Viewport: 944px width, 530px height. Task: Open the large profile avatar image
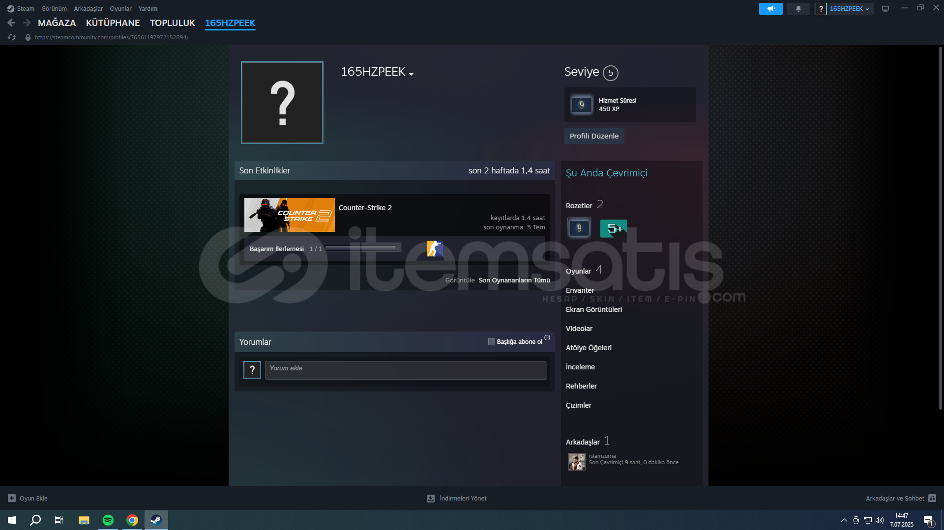point(282,103)
